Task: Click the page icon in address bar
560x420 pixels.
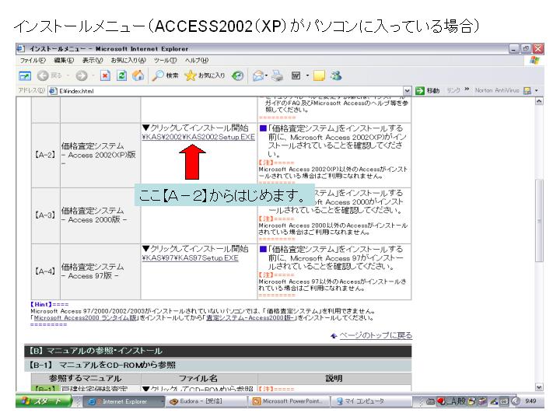Action: 53,91
